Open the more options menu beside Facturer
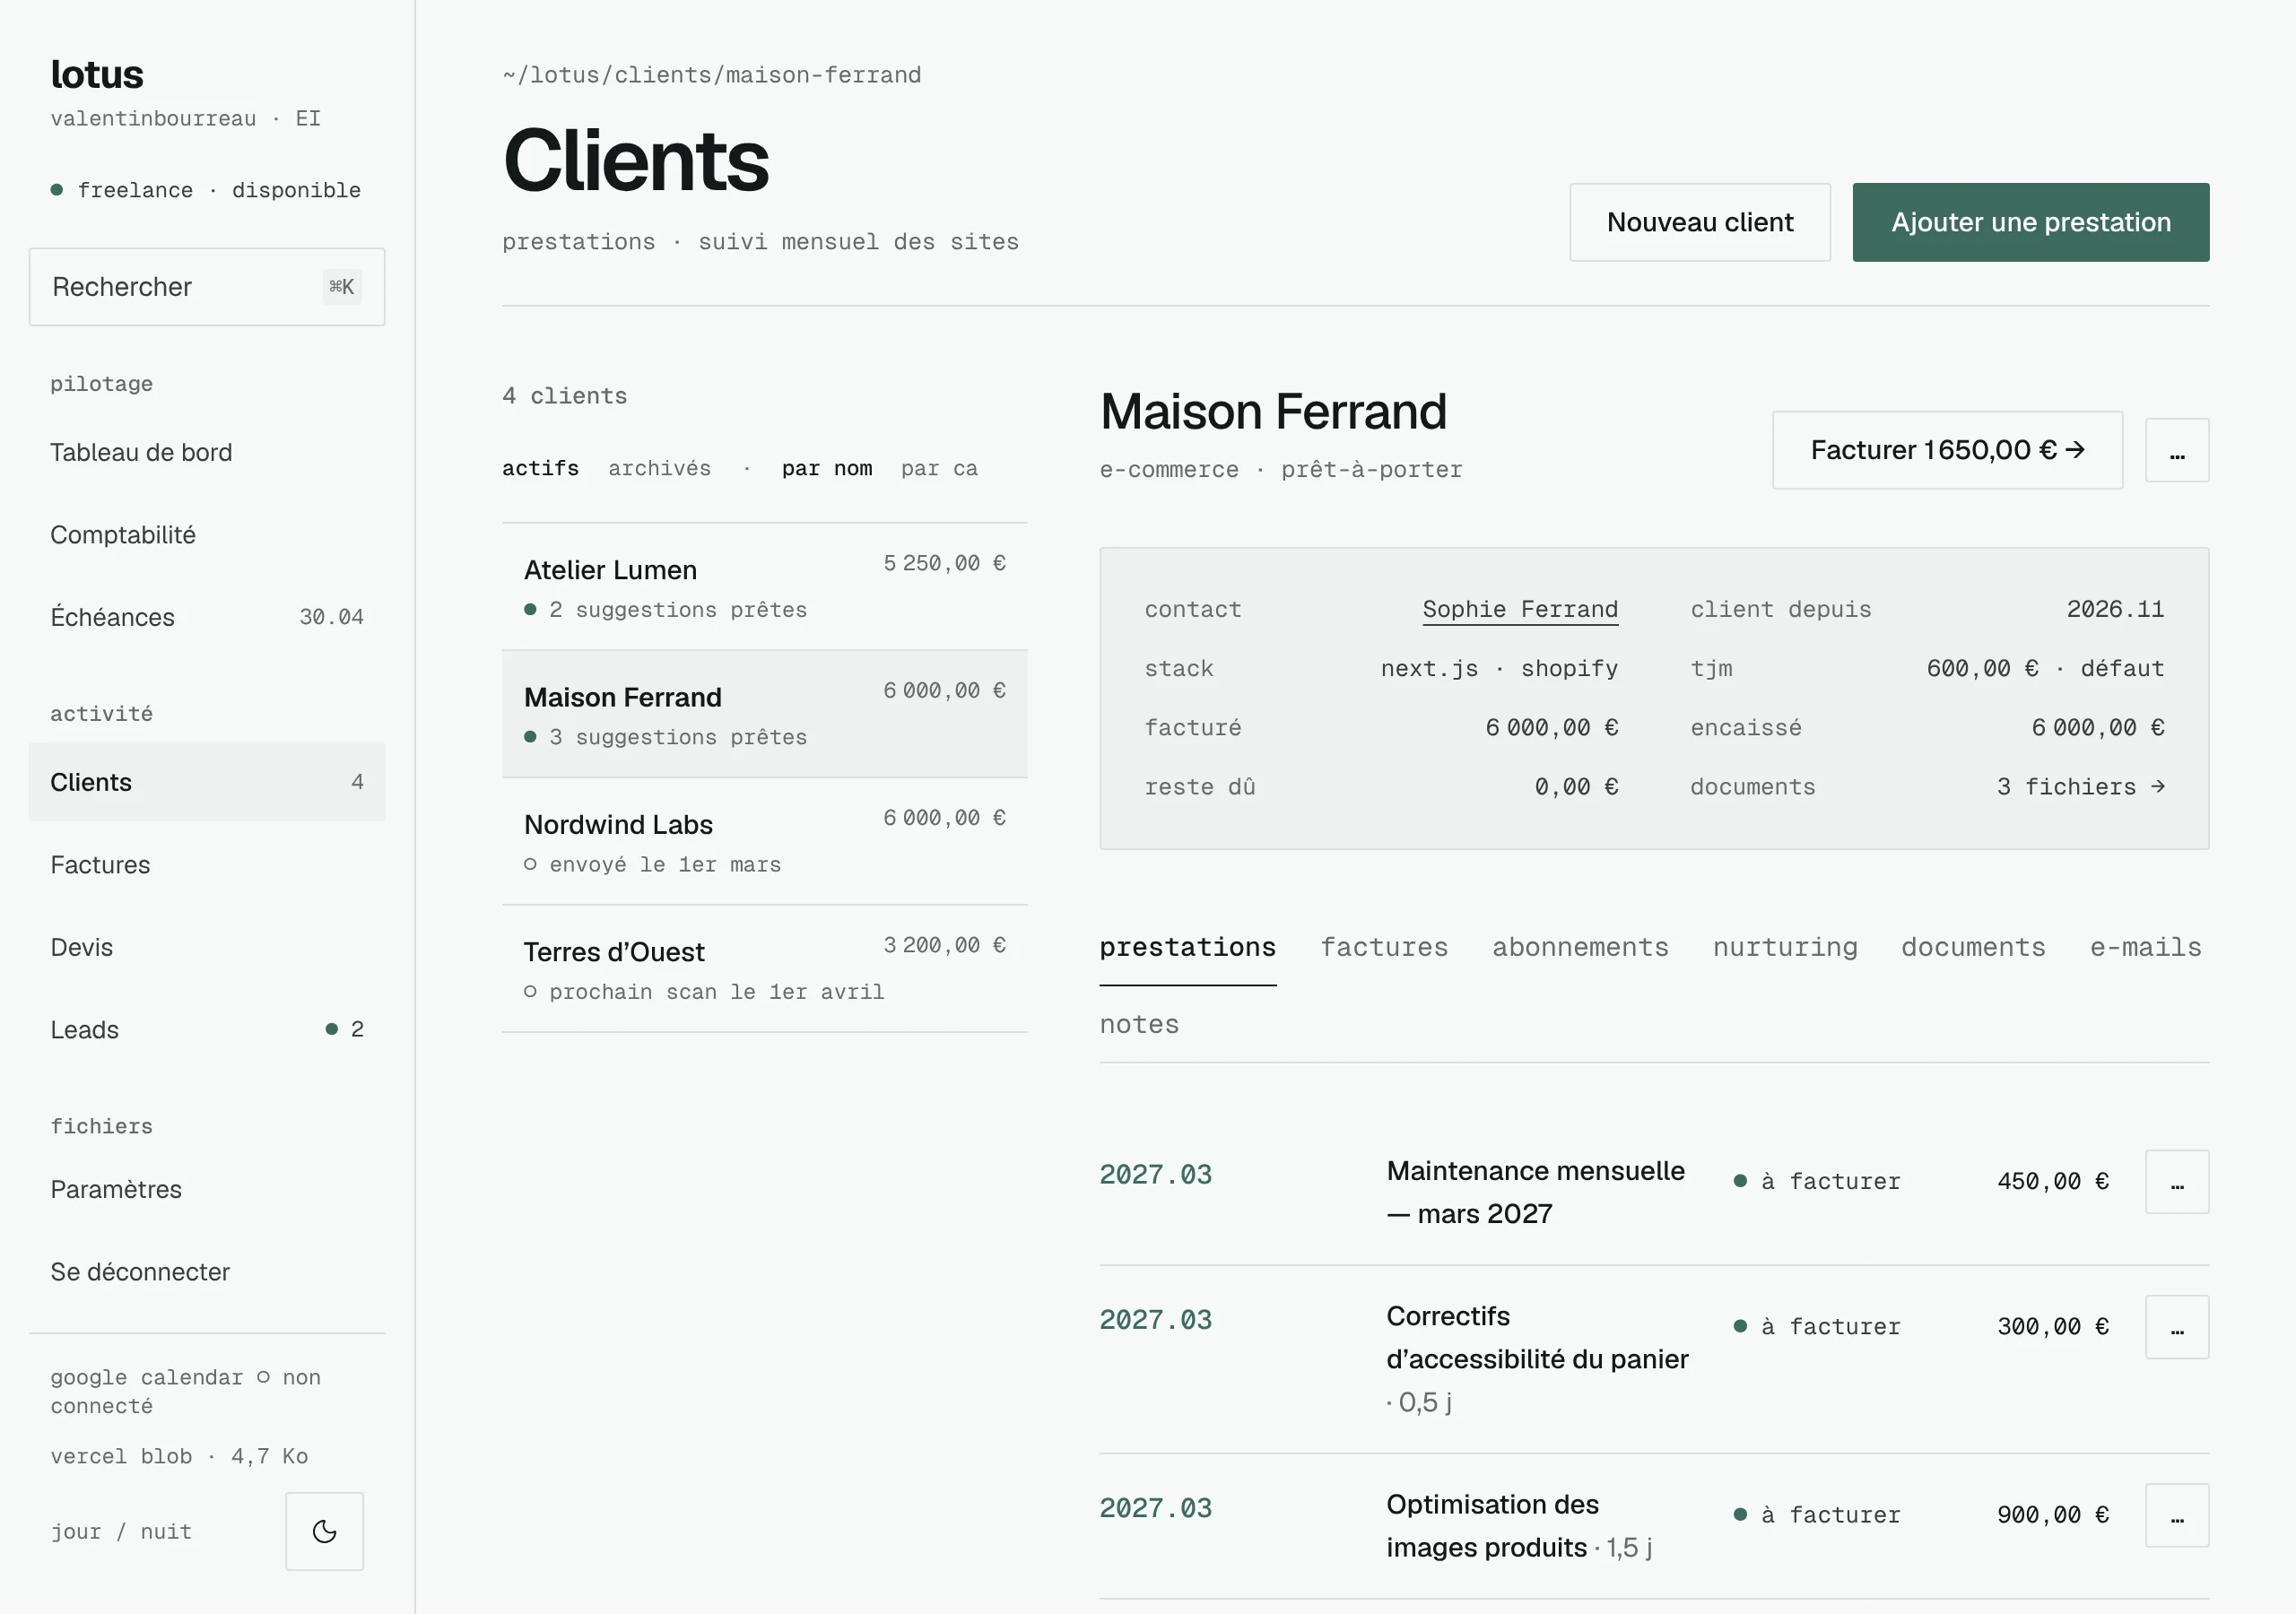The width and height of the screenshot is (2296, 1614). [x=2177, y=450]
